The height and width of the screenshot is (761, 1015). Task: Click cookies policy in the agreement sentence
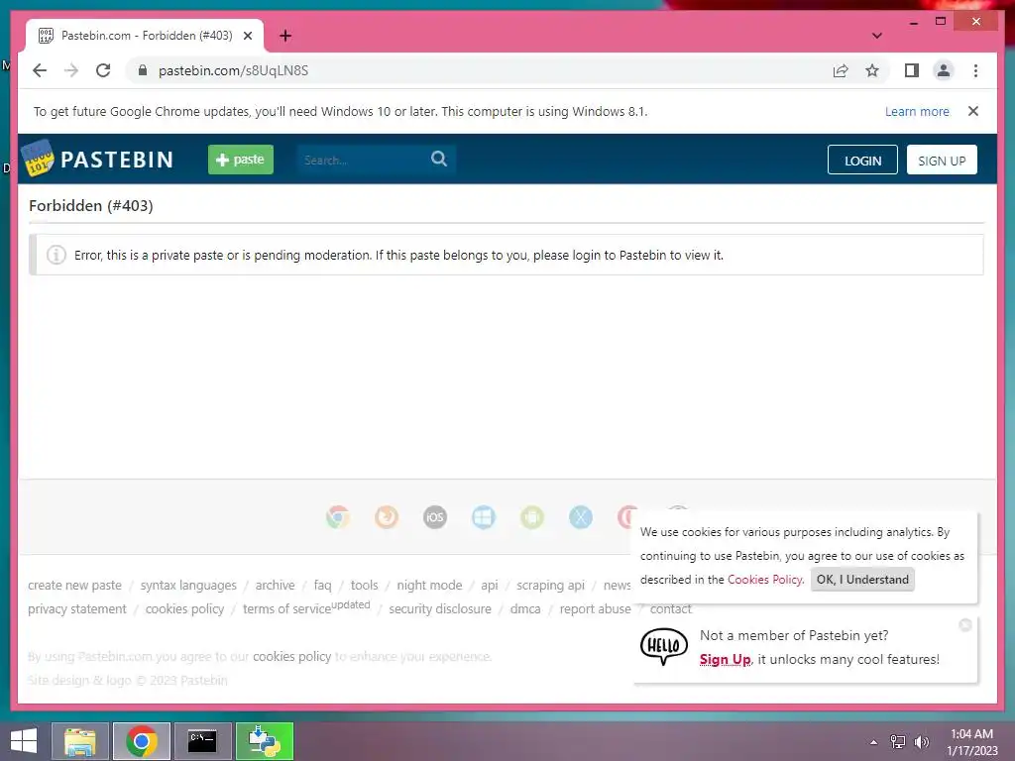(292, 656)
